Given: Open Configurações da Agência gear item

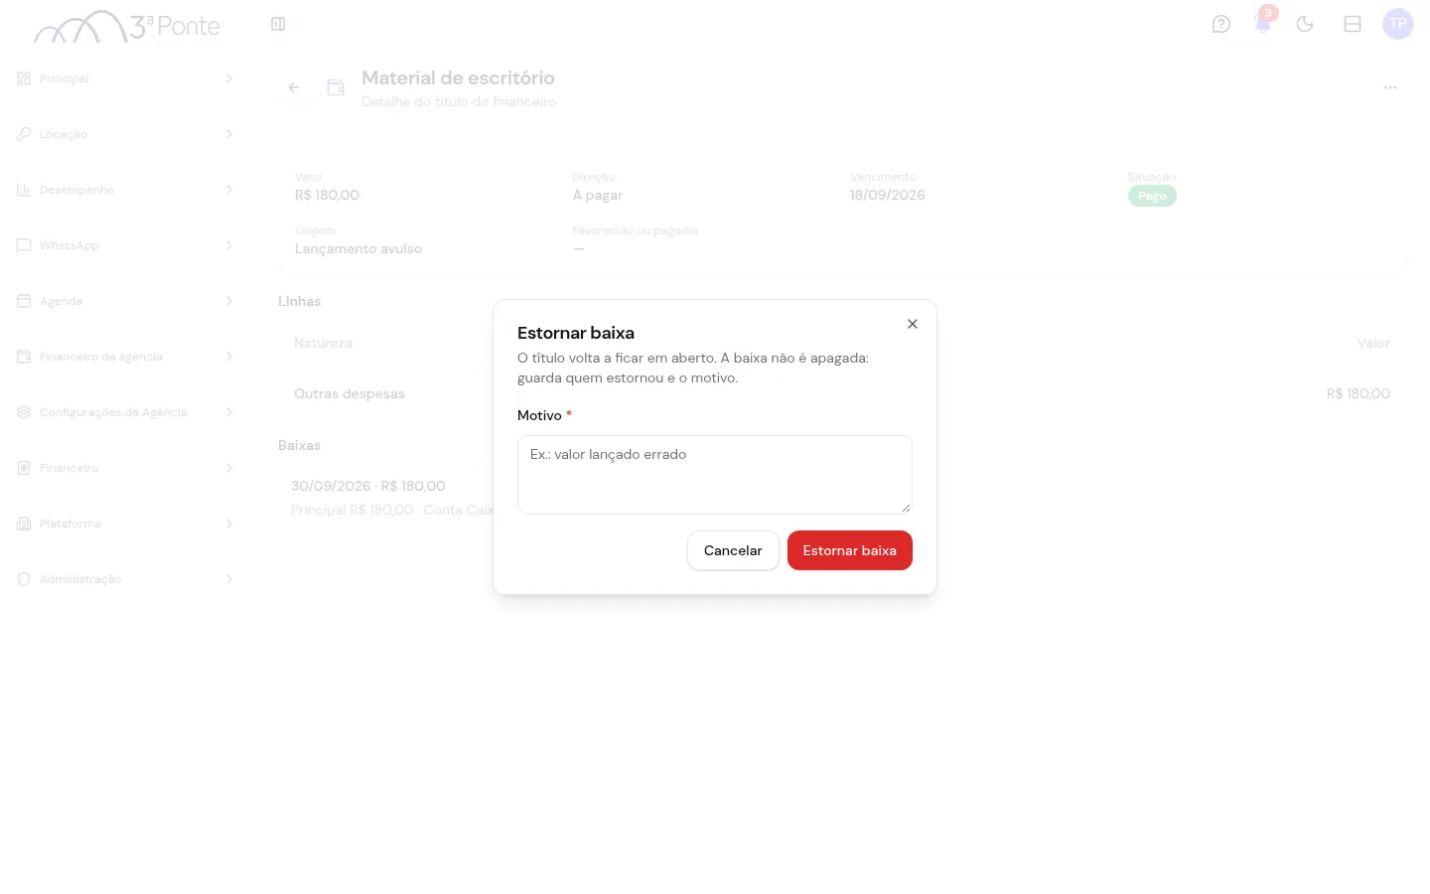Looking at the screenshot, I should pyautogui.click(x=125, y=412).
